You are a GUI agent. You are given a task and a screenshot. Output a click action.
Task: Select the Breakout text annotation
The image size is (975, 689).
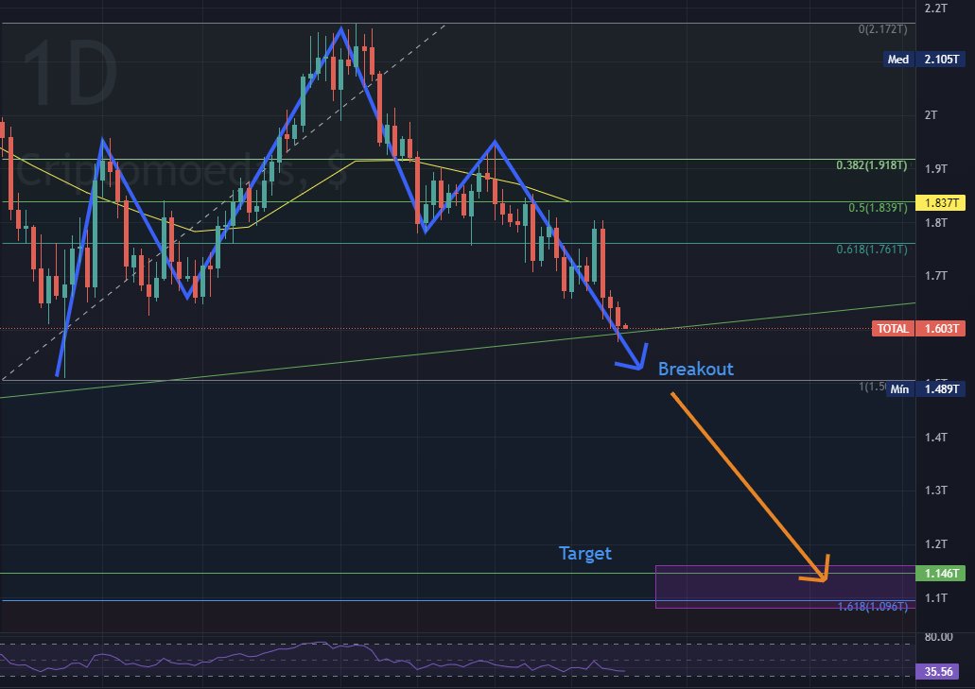coord(696,369)
